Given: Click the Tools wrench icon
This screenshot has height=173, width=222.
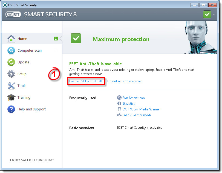Looking at the screenshot, I should pyautogui.click(x=11, y=86).
